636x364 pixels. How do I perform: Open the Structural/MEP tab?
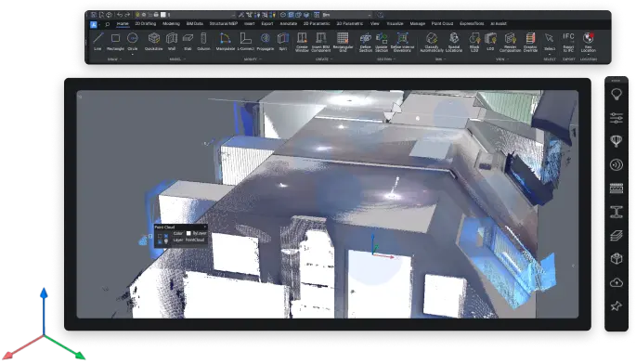(224, 23)
